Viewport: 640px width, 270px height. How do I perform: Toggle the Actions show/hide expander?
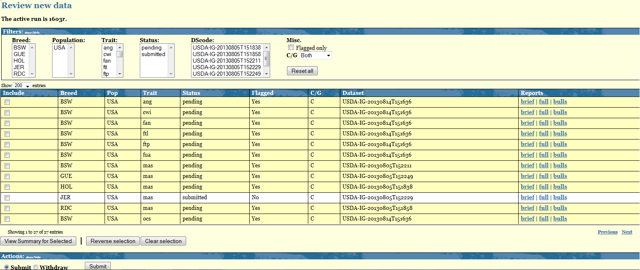point(33,257)
